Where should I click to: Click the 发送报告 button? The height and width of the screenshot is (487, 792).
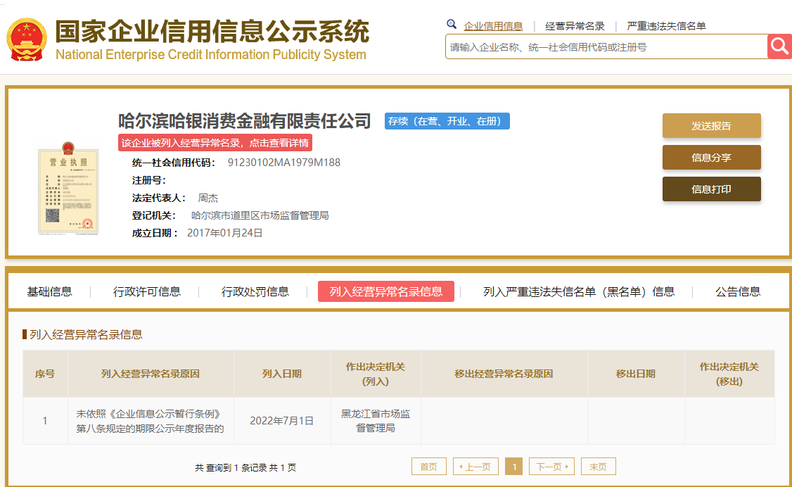coord(711,126)
